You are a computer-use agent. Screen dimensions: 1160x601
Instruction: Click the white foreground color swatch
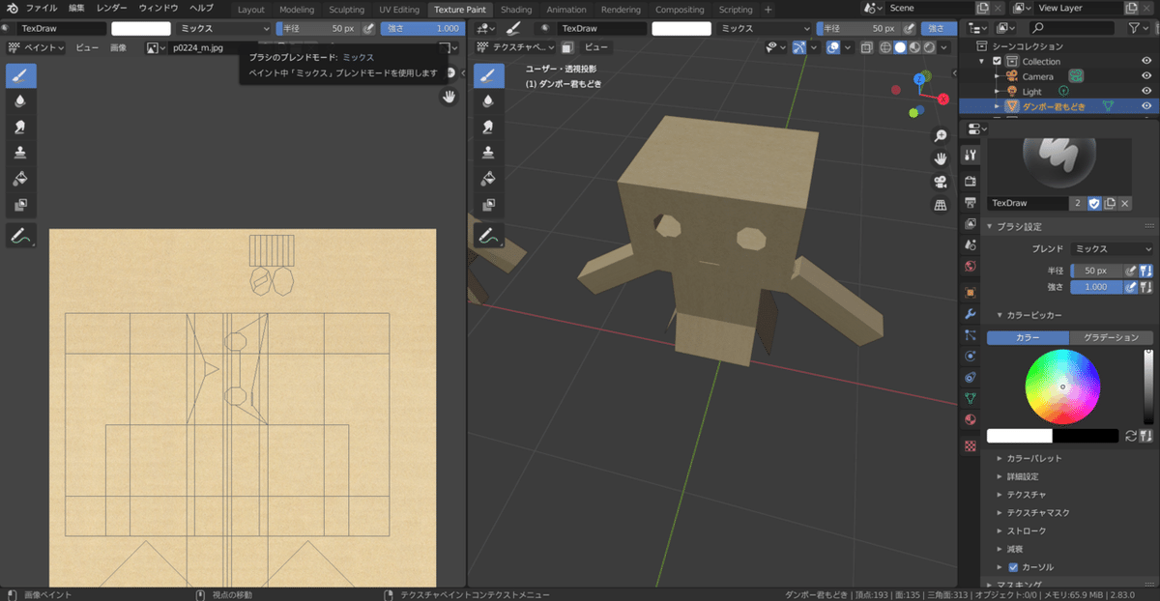[1019, 437]
